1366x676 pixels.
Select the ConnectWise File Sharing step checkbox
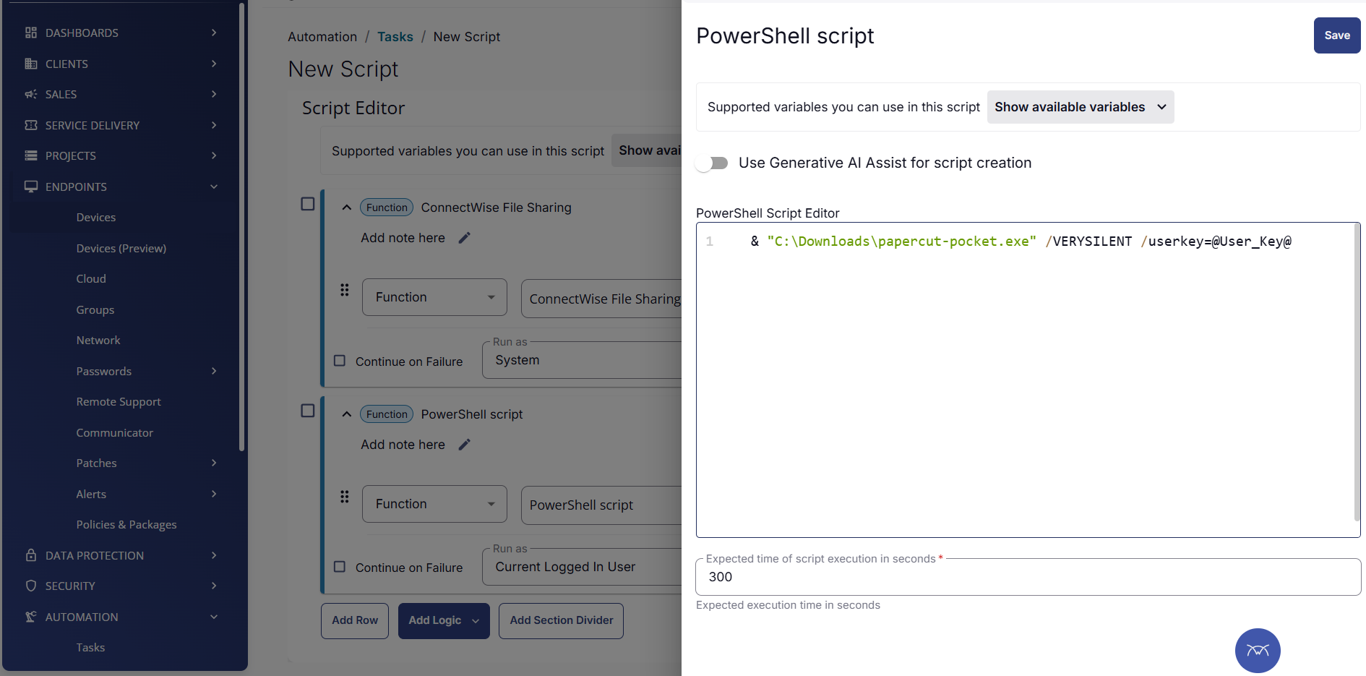tap(308, 204)
